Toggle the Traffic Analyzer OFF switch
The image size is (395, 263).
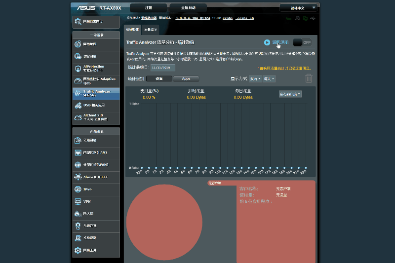302,42
